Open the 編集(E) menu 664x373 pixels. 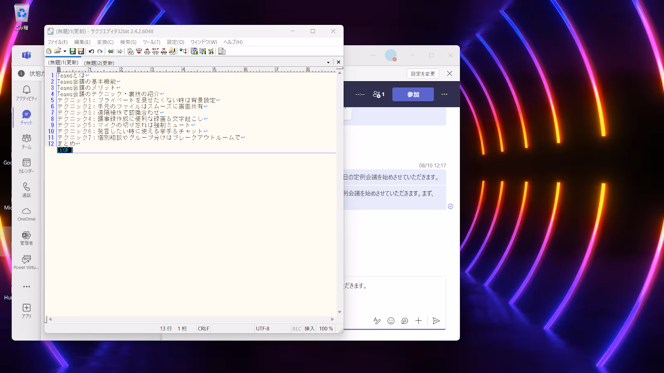(x=82, y=42)
